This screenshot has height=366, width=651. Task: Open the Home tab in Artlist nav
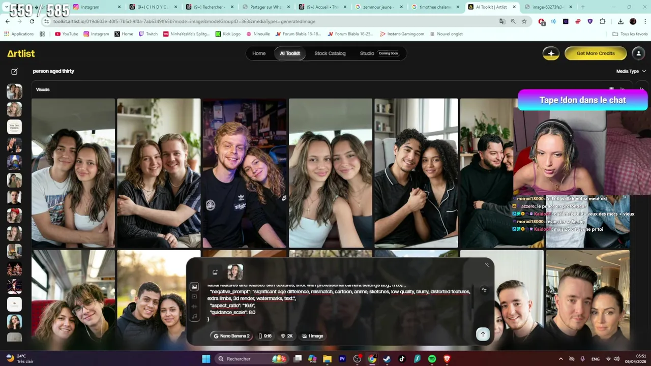(x=259, y=53)
